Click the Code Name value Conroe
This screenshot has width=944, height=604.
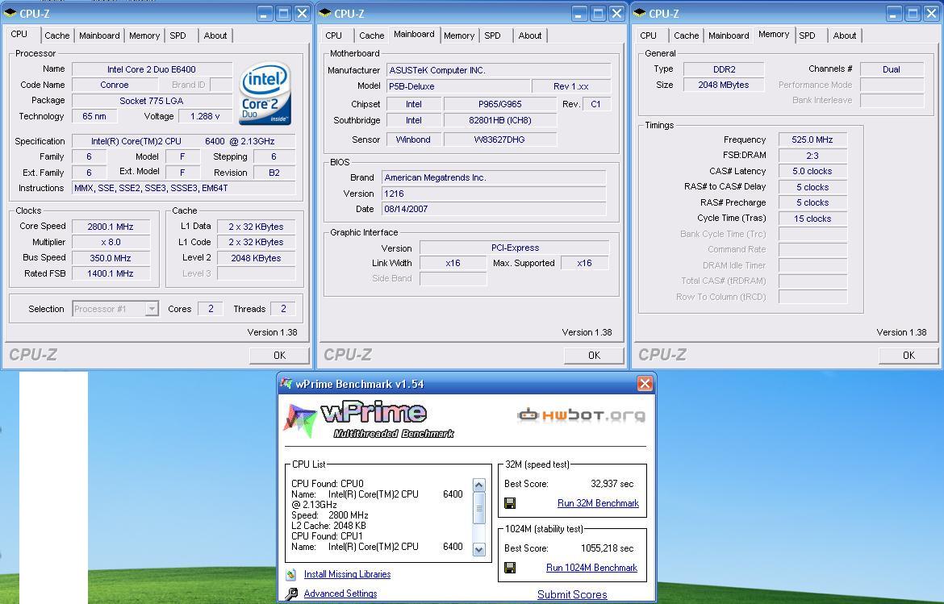[x=115, y=85]
